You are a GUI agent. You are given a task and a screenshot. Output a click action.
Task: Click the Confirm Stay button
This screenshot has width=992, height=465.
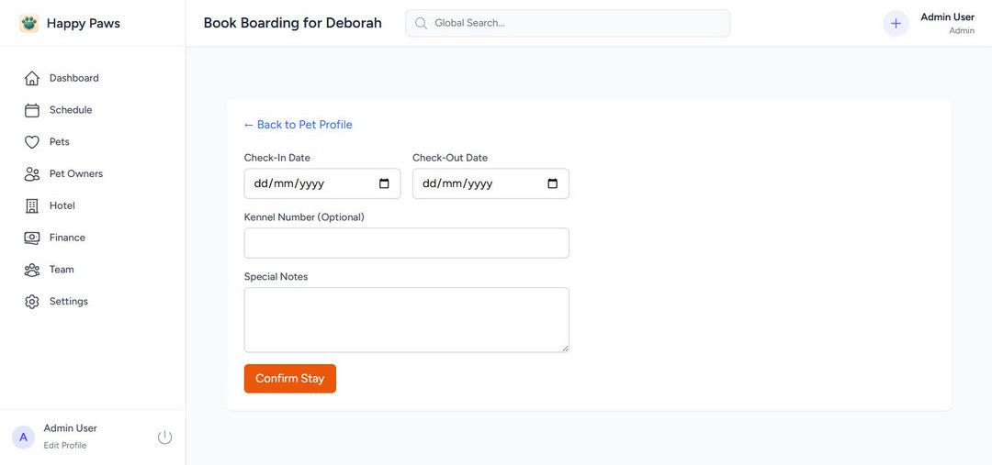[x=289, y=379]
